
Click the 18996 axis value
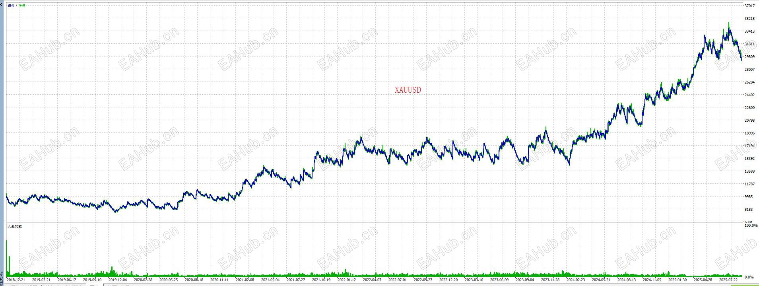[x=749, y=133]
